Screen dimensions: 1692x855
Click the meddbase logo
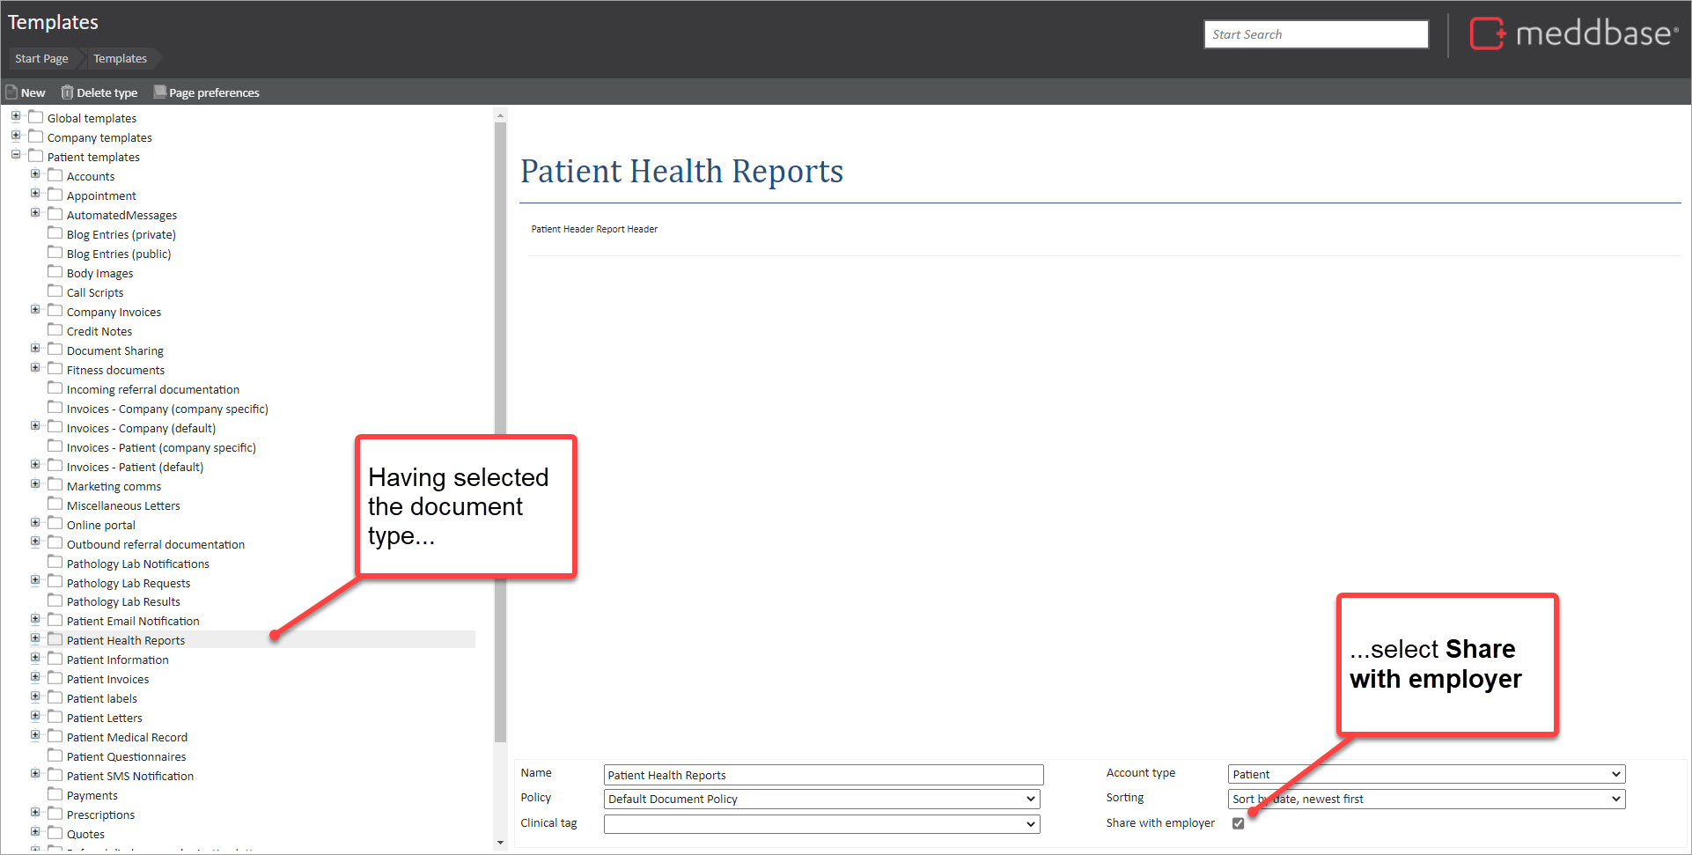[1574, 34]
